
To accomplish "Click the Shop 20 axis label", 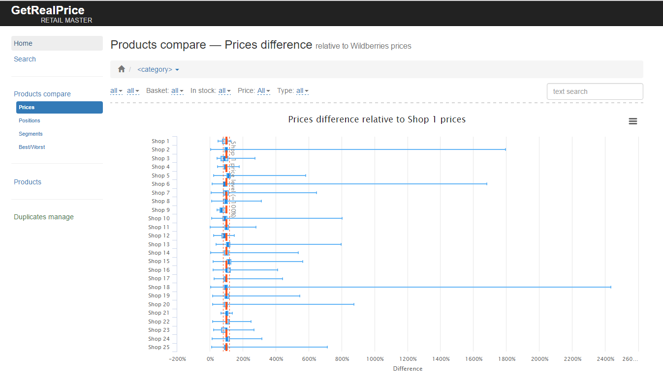I will click(x=159, y=304).
